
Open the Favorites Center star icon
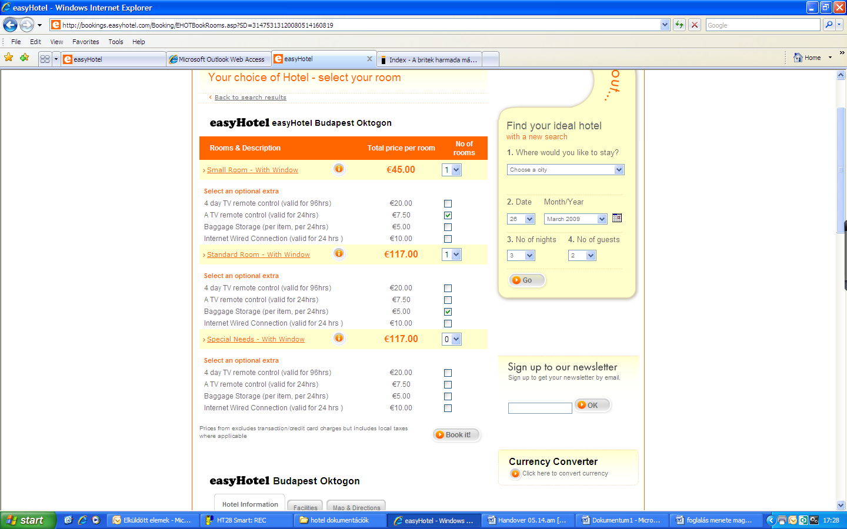click(9, 58)
